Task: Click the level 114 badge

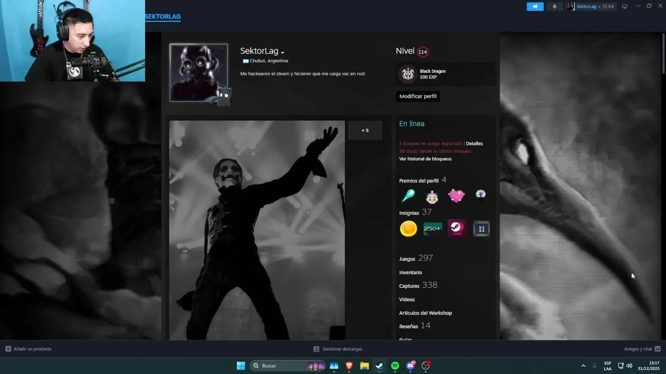Action: click(422, 51)
